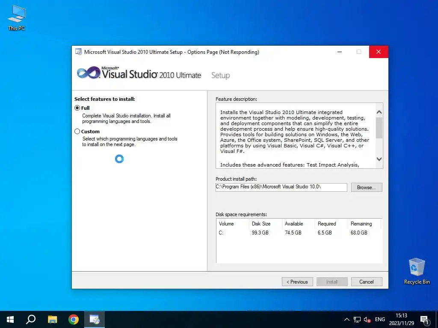This screenshot has width=438, height=328.
Task: Click the Visual Studio infinity logo
Action: click(89, 73)
